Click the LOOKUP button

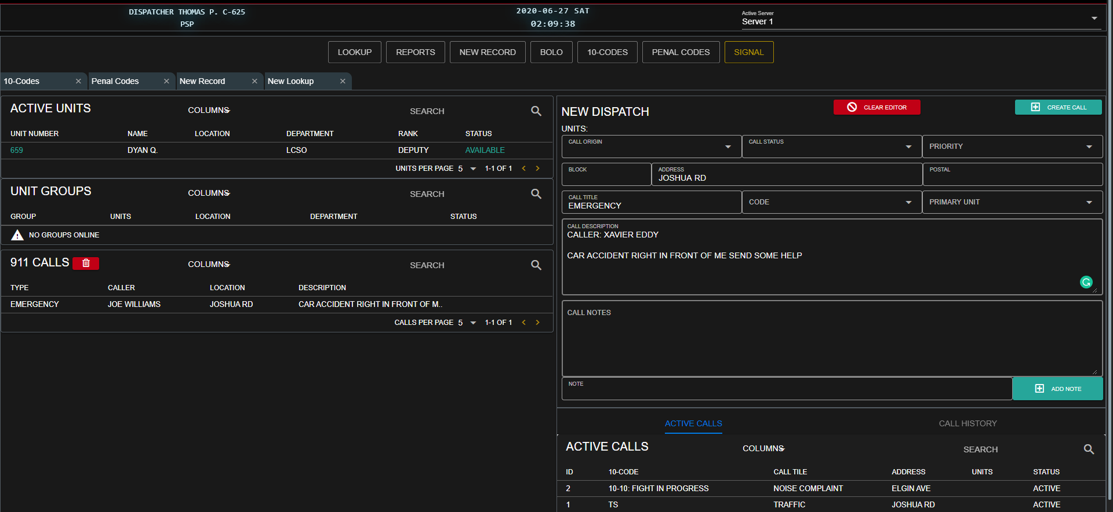click(355, 52)
